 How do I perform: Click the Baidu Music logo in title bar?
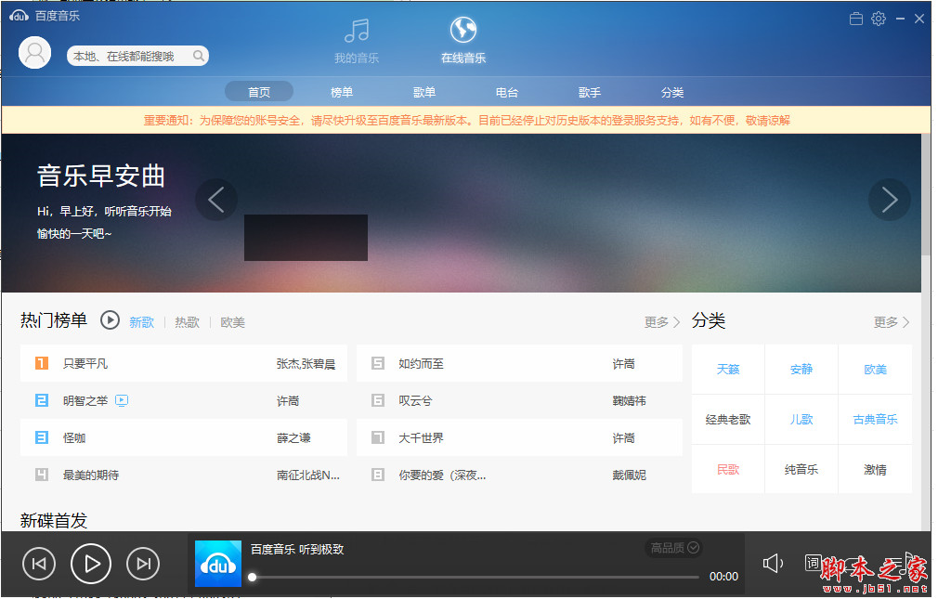pyautogui.click(x=20, y=16)
